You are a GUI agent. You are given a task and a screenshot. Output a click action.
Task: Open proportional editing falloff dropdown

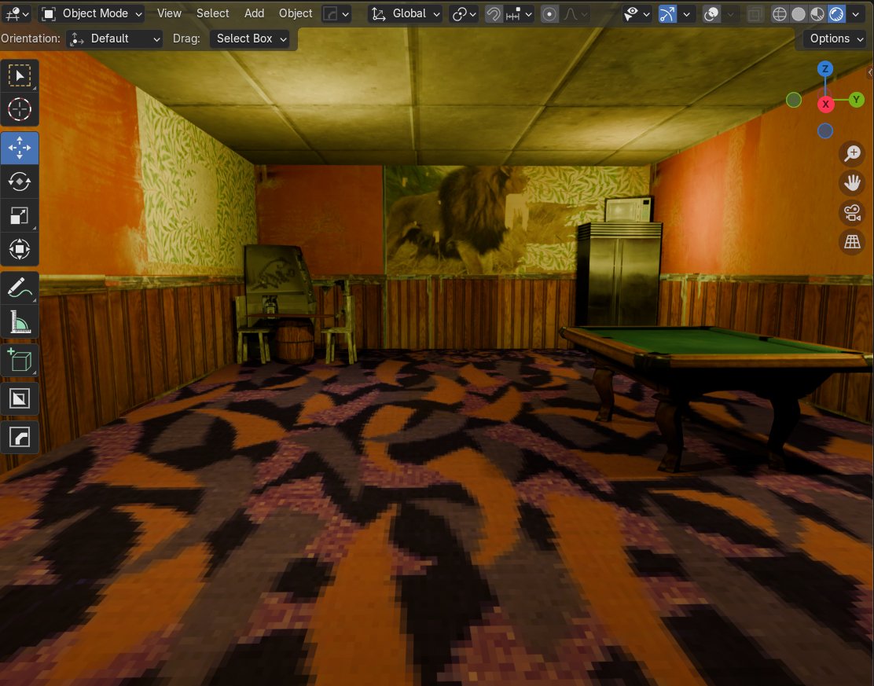pos(575,14)
